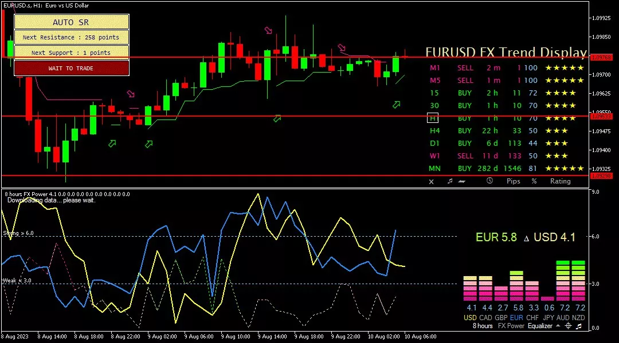The height and width of the screenshot is (343, 619).
Task: Click the five-star rating on the MN row
Action: click(565, 169)
